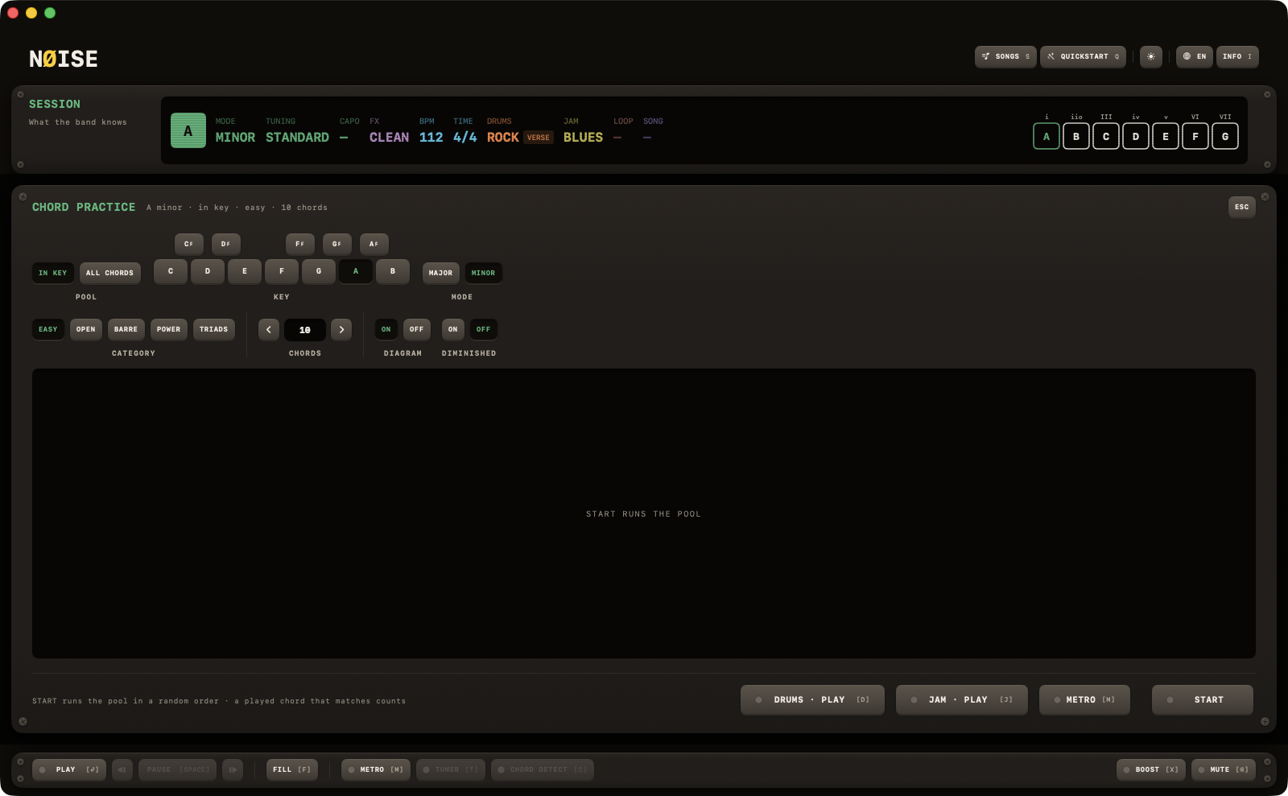
Task: Pick the F# key
Action: [299, 244]
